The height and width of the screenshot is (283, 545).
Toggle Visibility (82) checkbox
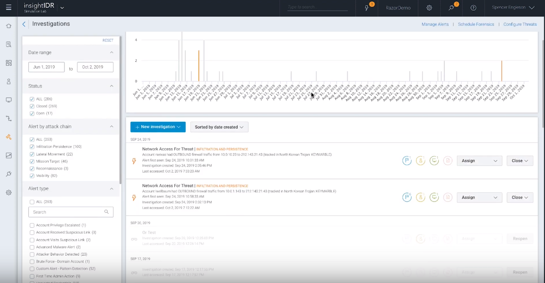pyautogui.click(x=32, y=176)
